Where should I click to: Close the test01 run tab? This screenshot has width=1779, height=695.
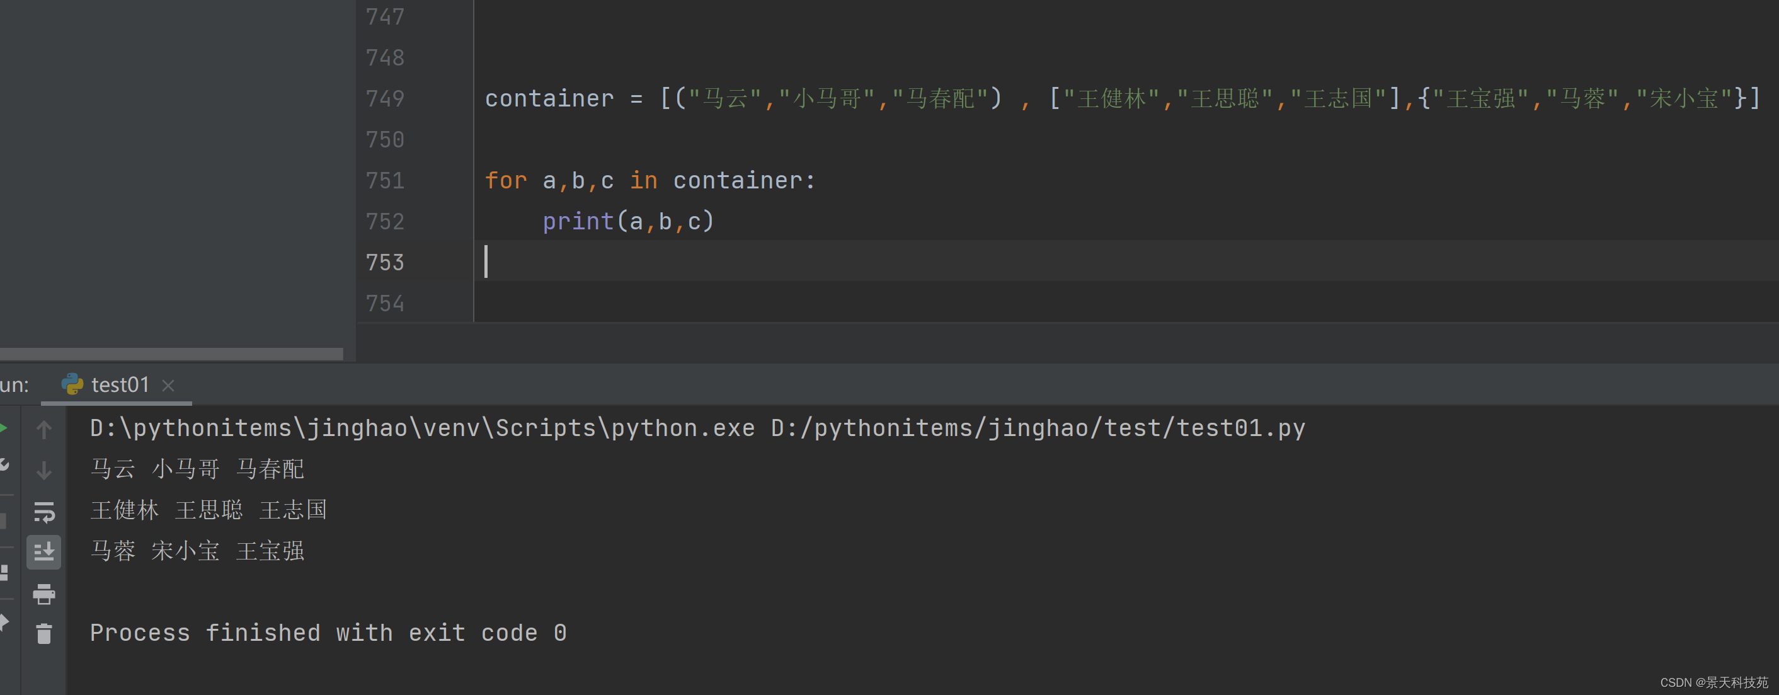168,386
